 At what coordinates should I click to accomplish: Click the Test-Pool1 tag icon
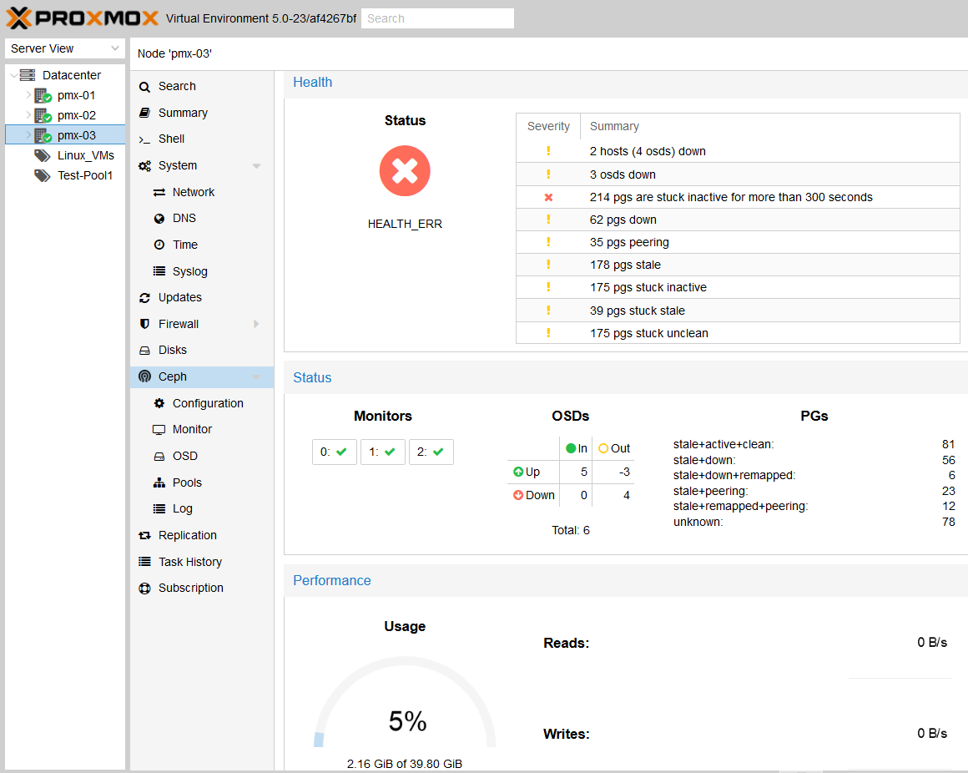(42, 175)
